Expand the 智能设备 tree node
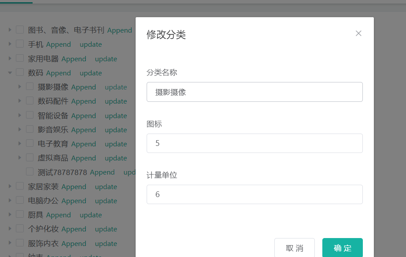This screenshot has width=406, height=257. click(x=20, y=115)
